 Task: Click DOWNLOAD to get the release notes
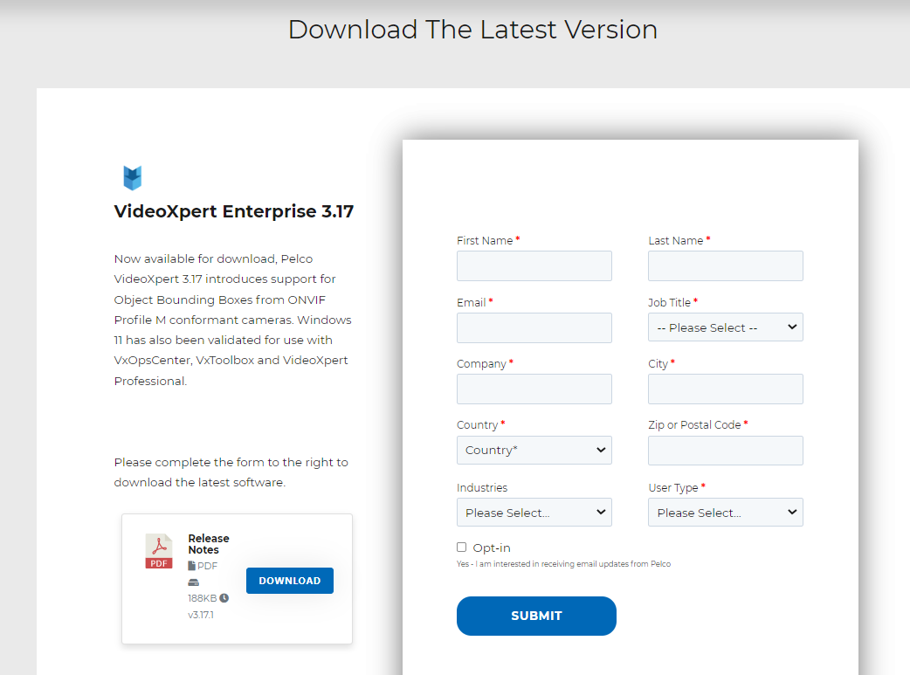tap(289, 580)
